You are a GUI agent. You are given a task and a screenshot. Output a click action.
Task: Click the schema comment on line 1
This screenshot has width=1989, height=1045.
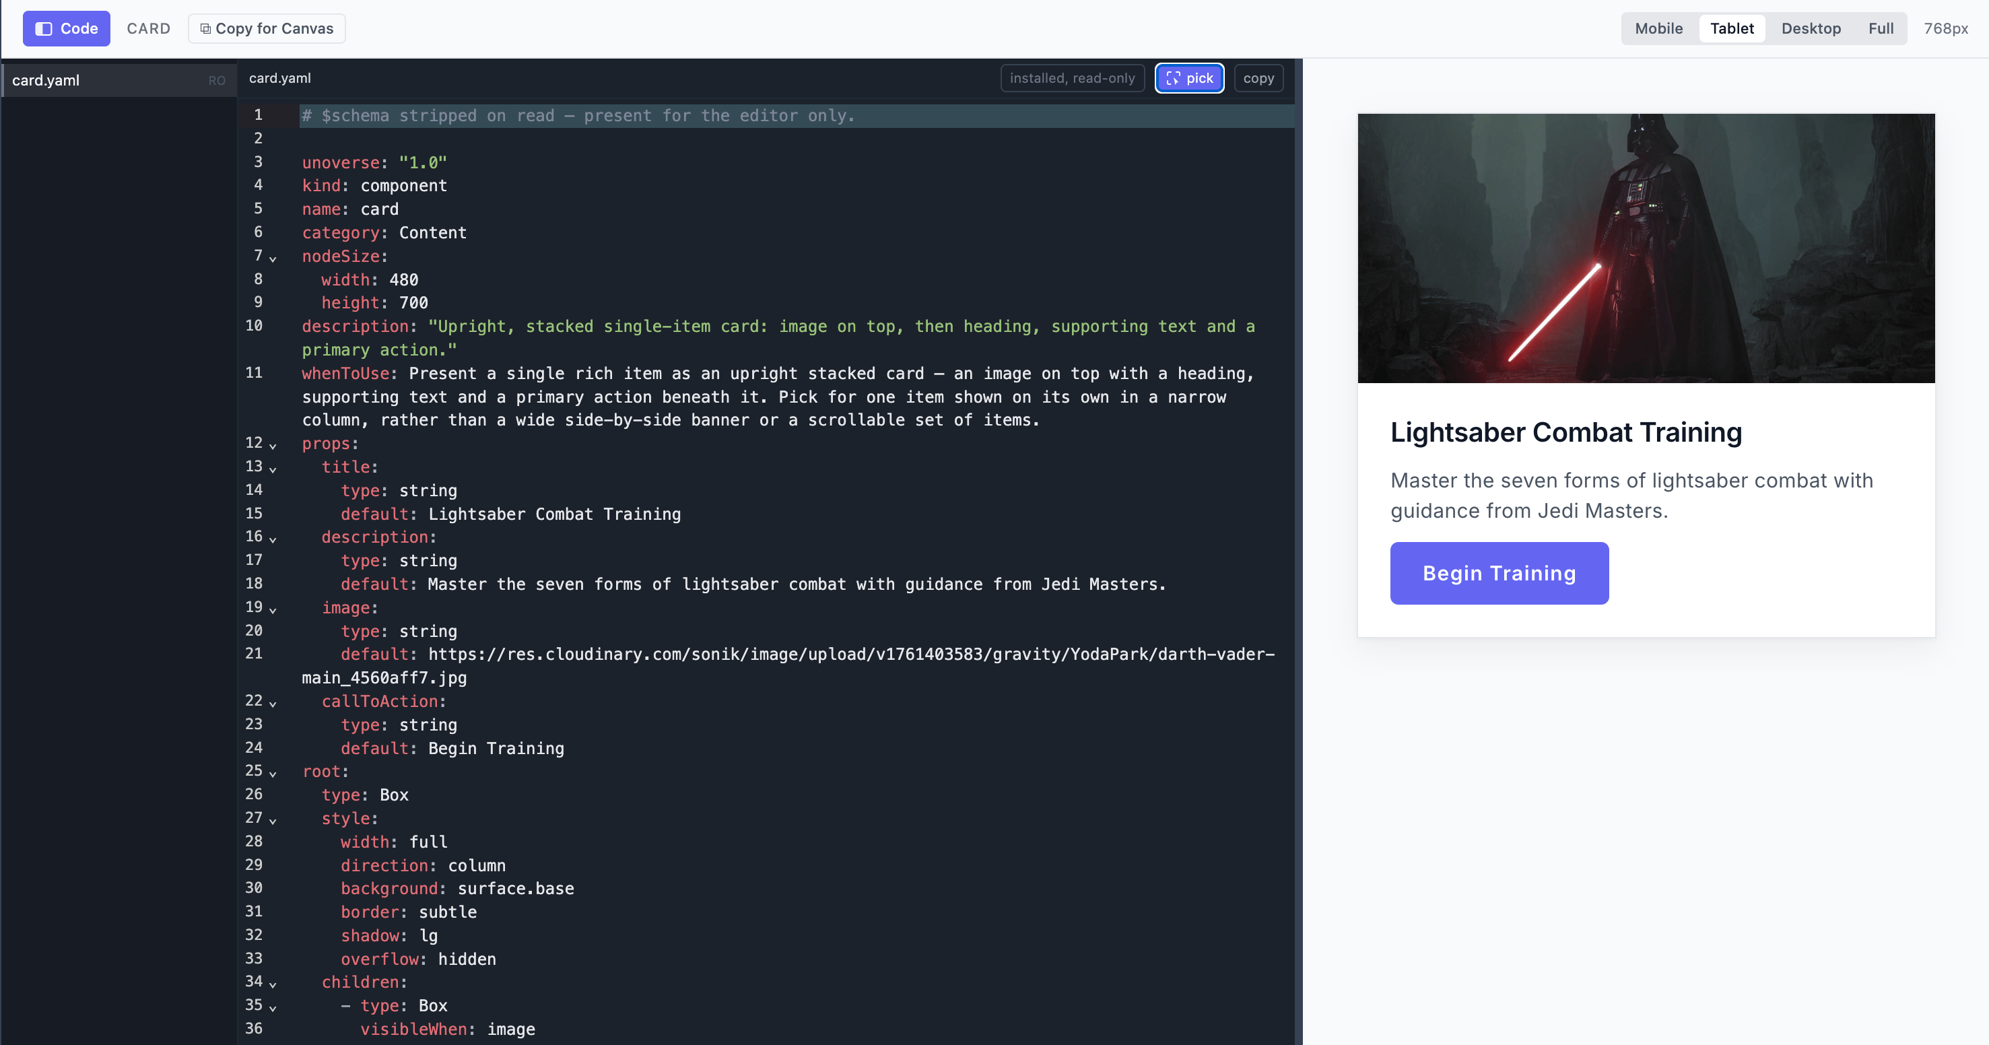tap(578, 116)
